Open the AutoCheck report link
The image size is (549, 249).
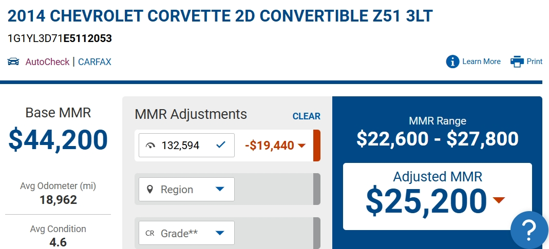[x=47, y=62]
